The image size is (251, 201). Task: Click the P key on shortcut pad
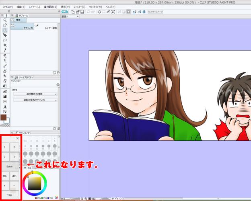tap(5, 147)
